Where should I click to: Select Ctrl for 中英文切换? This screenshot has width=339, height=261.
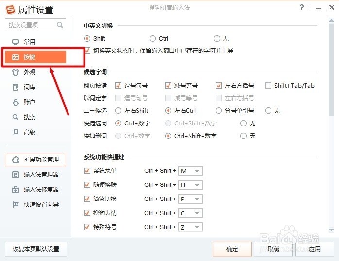pos(153,39)
